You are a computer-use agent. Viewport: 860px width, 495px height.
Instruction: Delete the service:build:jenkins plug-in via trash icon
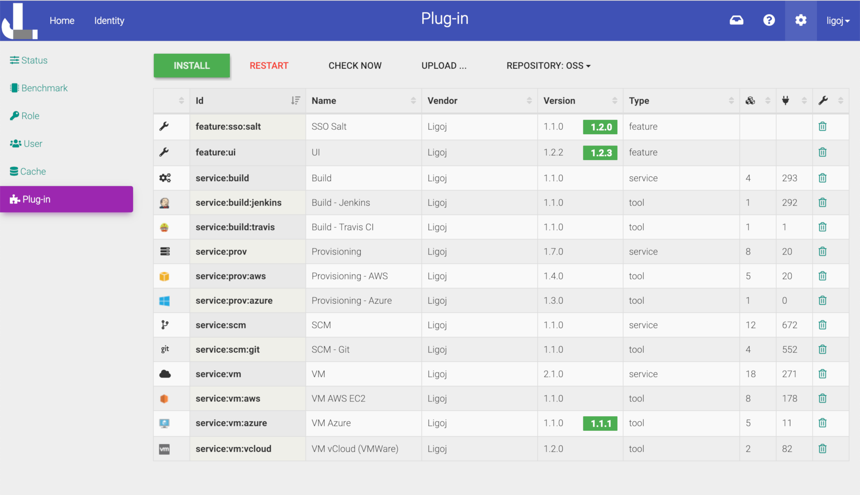(x=822, y=203)
